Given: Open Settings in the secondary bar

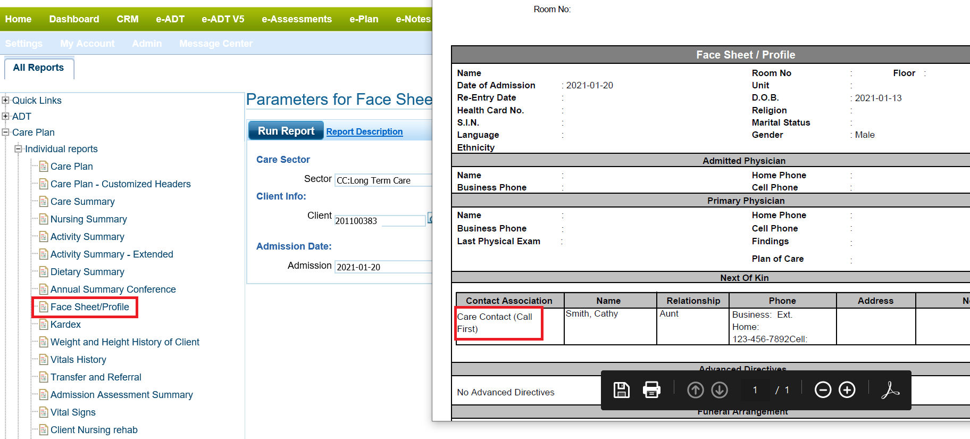Looking at the screenshot, I should [24, 44].
